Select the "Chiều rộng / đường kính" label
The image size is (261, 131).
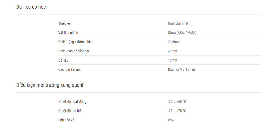click(76, 42)
